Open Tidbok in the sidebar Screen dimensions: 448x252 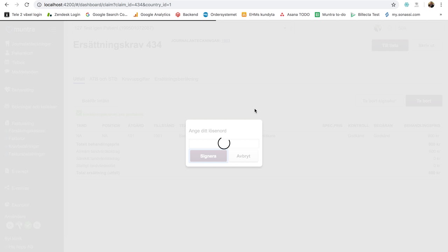coord(15,62)
